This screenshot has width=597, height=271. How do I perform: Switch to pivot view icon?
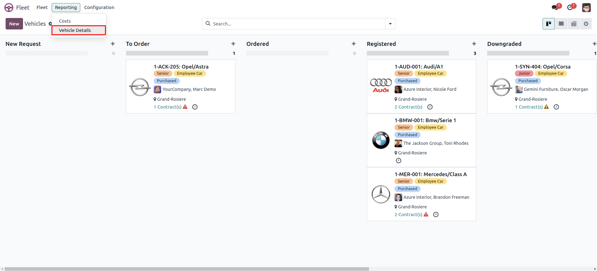point(574,24)
